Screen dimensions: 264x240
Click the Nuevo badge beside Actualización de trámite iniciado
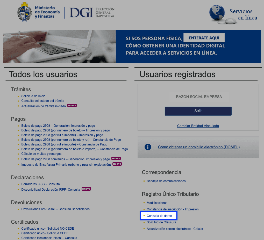72,105
